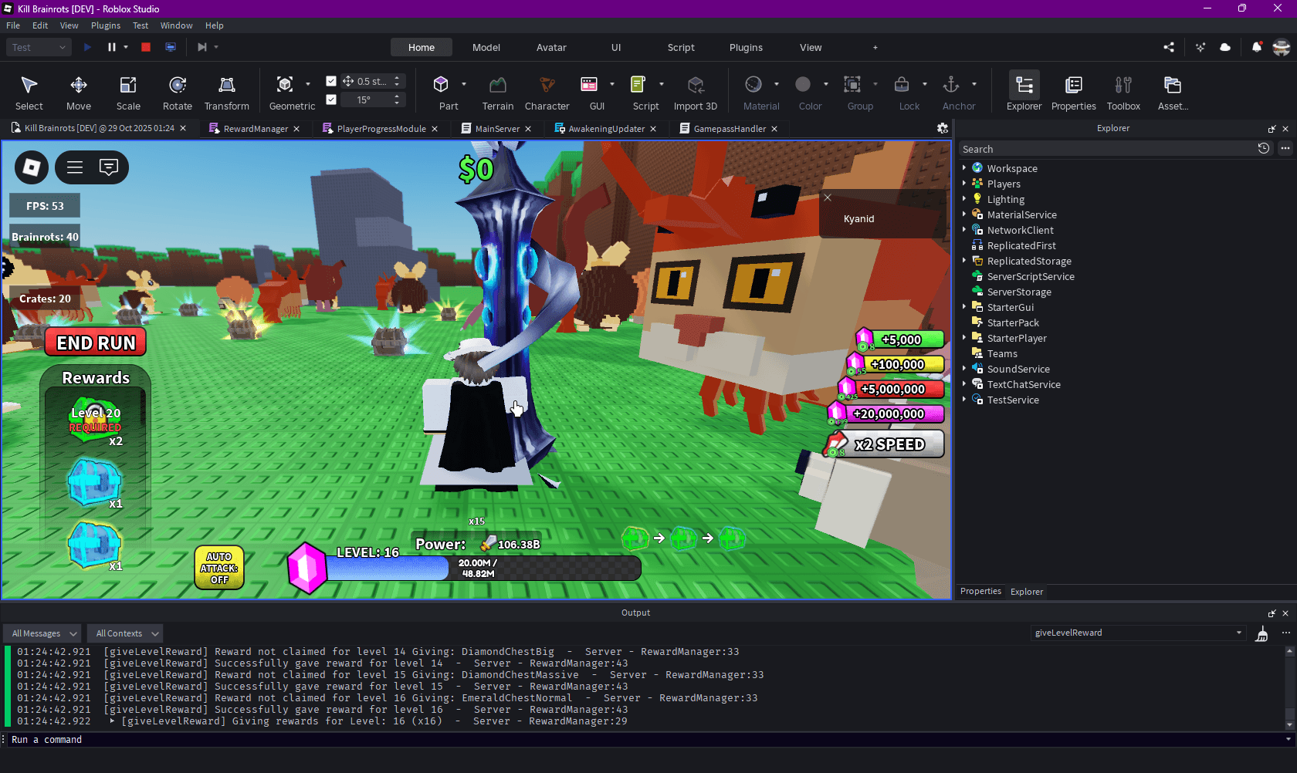This screenshot has width=1297, height=773.
Task: Open the notifications bell
Action: (x=1257, y=47)
